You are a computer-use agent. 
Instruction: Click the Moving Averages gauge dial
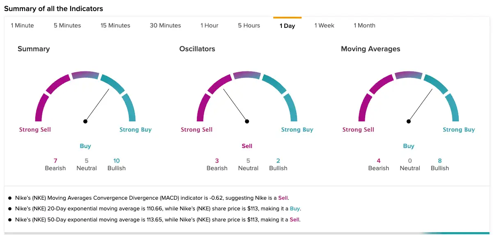click(409, 97)
